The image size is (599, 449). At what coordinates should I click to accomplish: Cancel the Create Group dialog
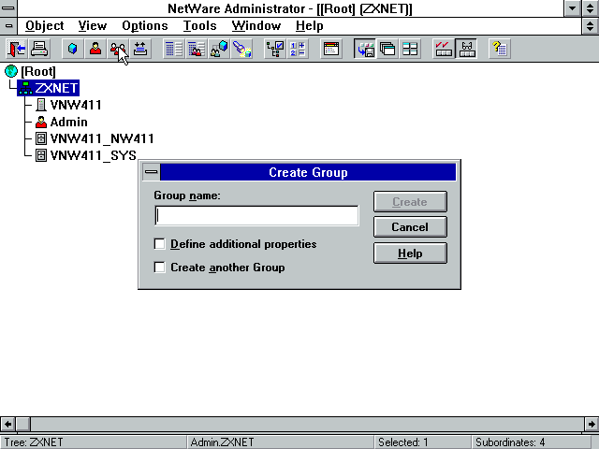click(410, 227)
